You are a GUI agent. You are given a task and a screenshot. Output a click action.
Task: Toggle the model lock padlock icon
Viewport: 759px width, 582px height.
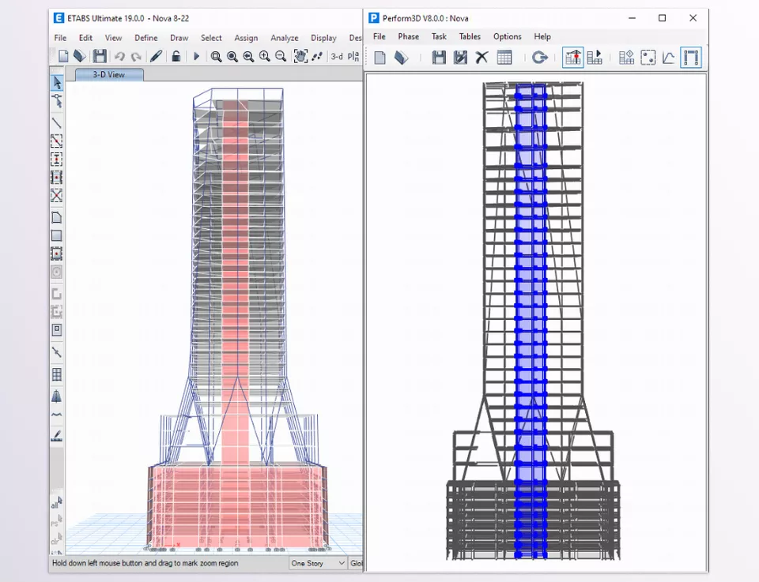(176, 56)
